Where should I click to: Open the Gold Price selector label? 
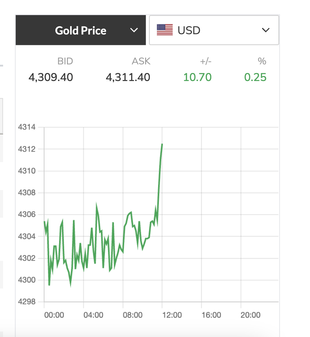tap(81, 30)
